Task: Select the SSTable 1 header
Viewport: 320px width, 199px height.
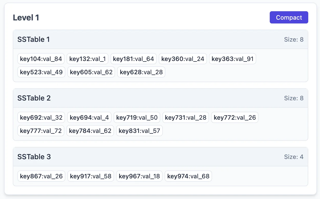Action: (160, 40)
